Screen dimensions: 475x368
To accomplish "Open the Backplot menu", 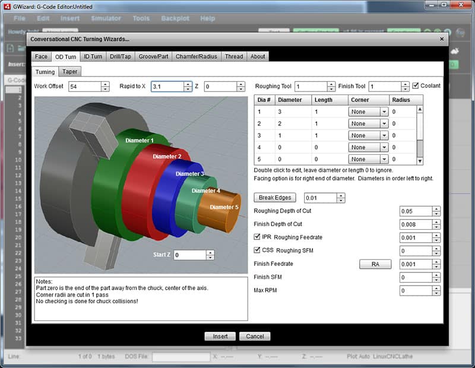I will pyautogui.click(x=176, y=18).
